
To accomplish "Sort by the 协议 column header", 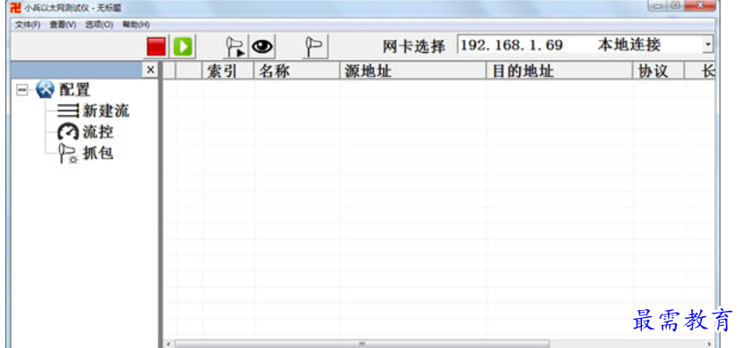I will tap(659, 71).
